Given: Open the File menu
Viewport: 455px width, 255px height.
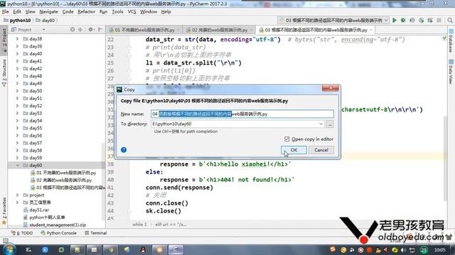Looking at the screenshot, I should pyautogui.click(x=5, y=11).
